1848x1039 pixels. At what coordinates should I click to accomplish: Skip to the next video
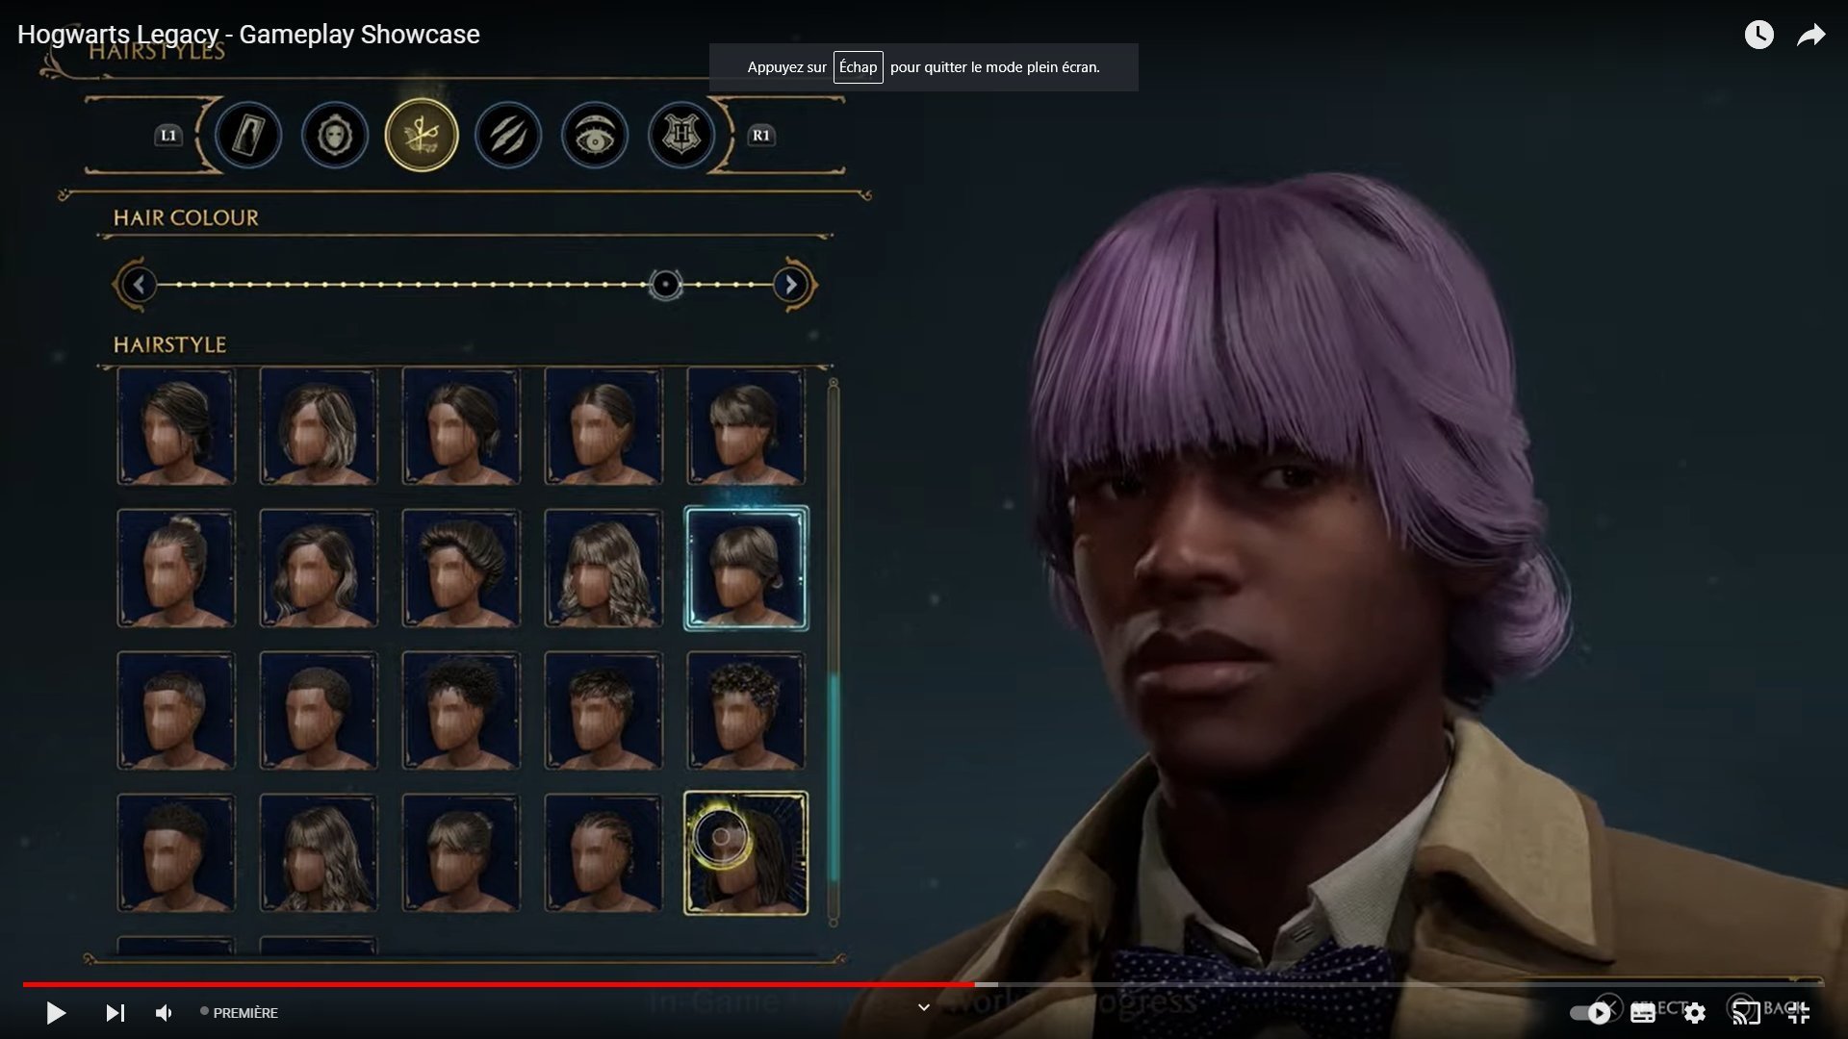115,1012
